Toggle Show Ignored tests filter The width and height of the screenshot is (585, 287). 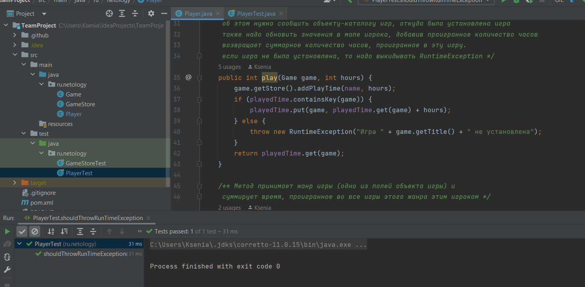coord(35,231)
